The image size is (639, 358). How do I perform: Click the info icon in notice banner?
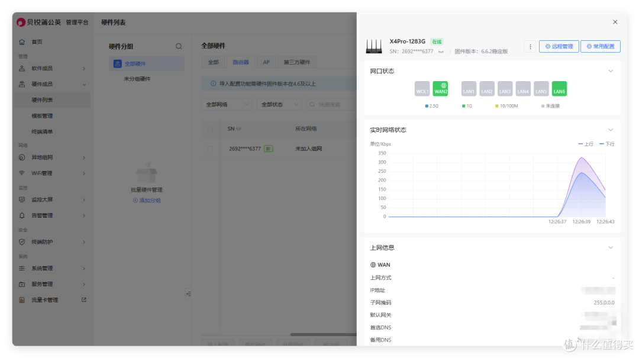pyautogui.click(x=213, y=83)
